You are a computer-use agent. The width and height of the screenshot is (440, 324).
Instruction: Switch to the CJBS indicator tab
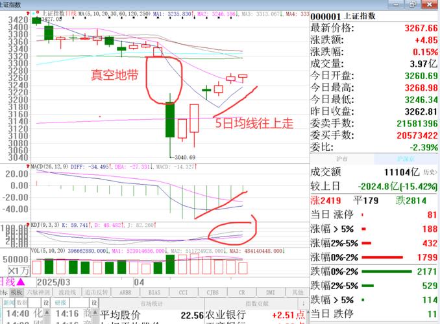(x=212, y=293)
